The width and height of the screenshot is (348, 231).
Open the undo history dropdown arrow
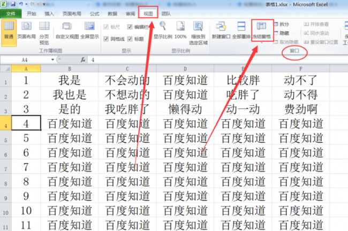click(26, 4)
